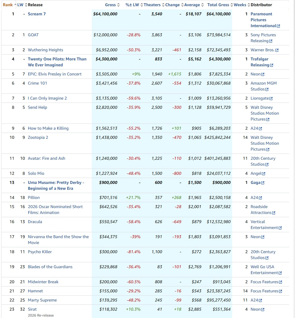295x318 pixels.
Task: Open Avatar: Fire and Ash link
Action: tap(47, 158)
